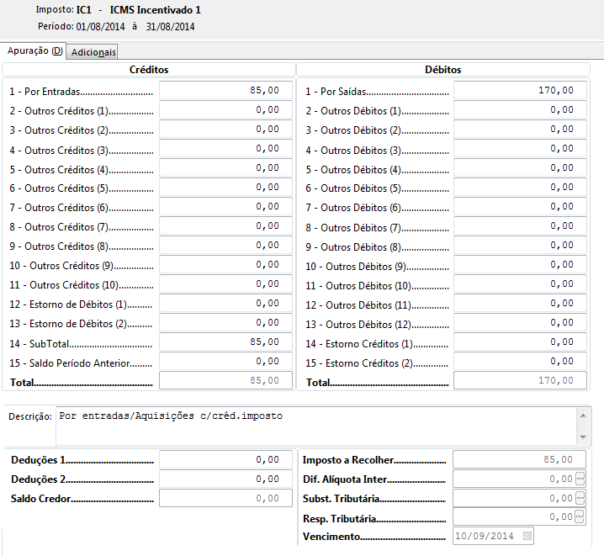604x556 pixels.
Task: Click the Outros Créditos (4) field
Action: pos(225,168)
